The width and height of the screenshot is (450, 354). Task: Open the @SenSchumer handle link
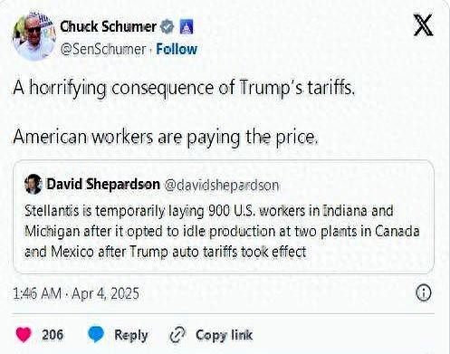pyautogui.click(x=103, y=50)
